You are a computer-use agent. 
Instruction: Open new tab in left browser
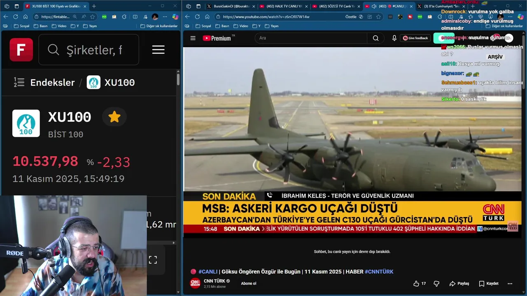tap(94, 6)
